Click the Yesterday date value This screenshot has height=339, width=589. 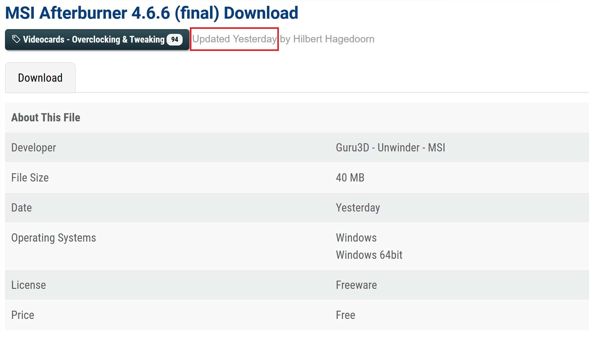358,208
